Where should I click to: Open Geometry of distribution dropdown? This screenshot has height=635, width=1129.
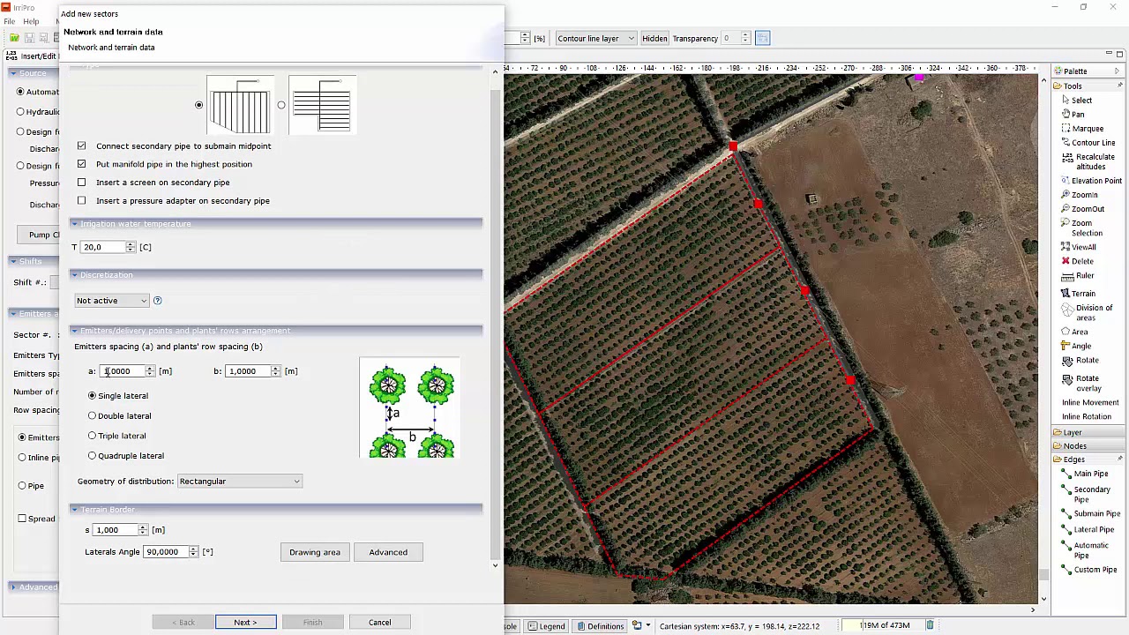[x=240, y=482]
